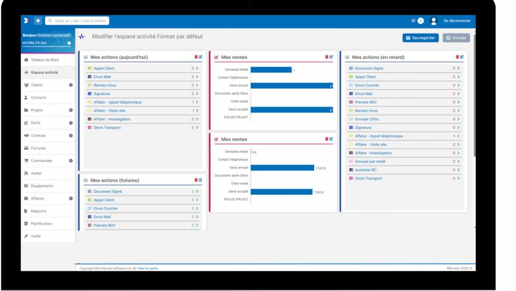Click the Vider le cache link
The width and height of the screenshot is (516, 291).
(148, 268)
